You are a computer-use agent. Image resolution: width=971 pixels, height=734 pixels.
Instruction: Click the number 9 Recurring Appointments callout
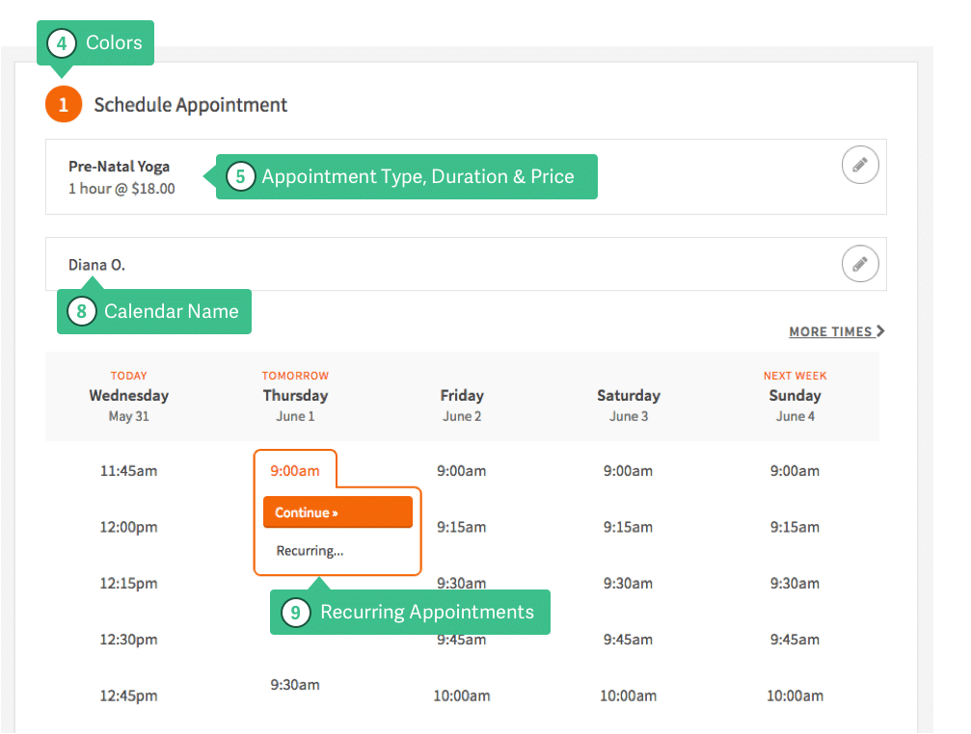296,613
